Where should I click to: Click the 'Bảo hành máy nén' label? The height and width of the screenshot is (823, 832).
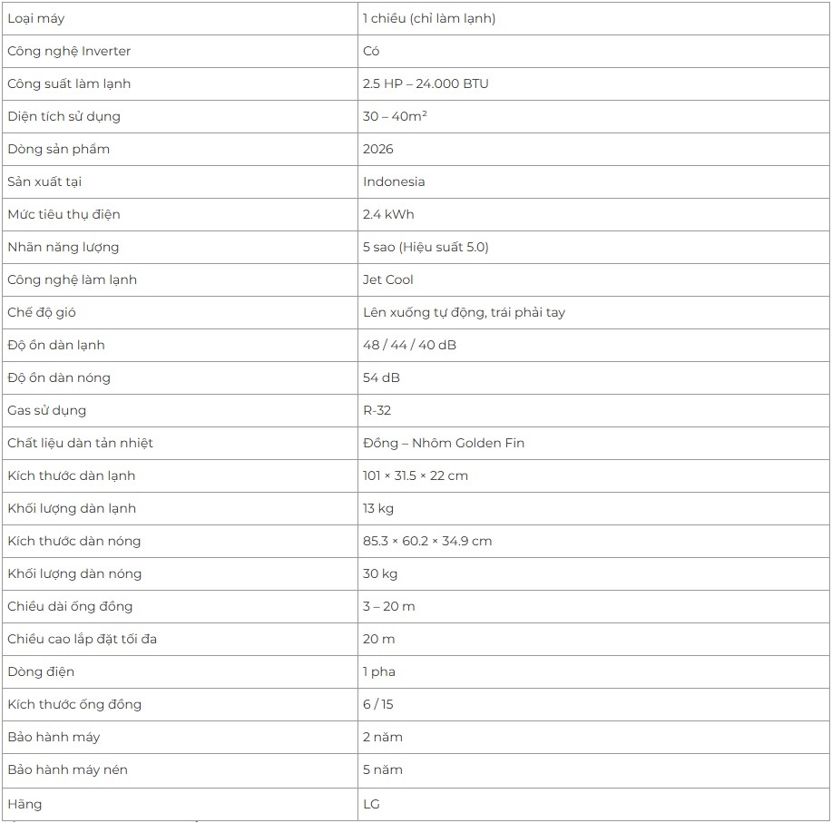67,769
